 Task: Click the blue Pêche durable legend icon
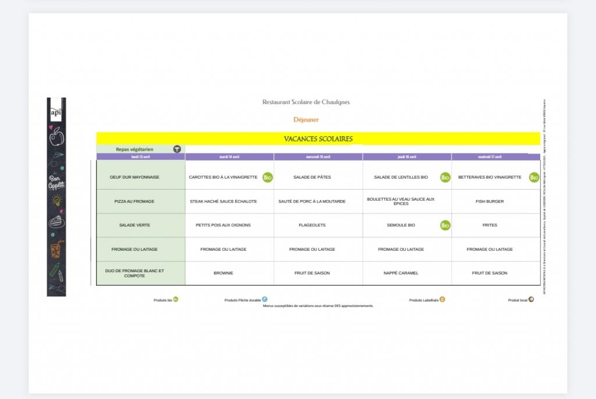tap(265, 300)
